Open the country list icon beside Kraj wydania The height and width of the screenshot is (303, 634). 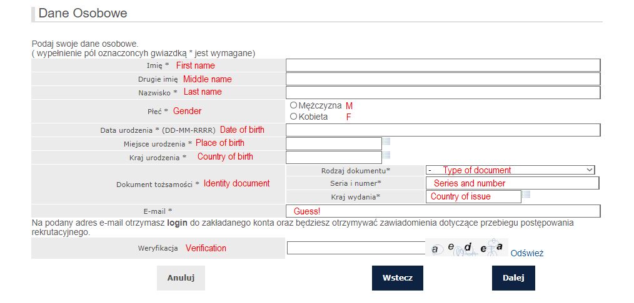tap(526, 195)
